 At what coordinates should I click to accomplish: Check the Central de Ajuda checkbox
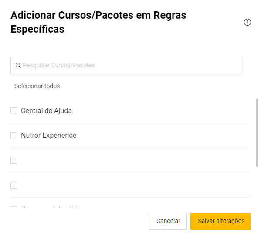point(14,111)
